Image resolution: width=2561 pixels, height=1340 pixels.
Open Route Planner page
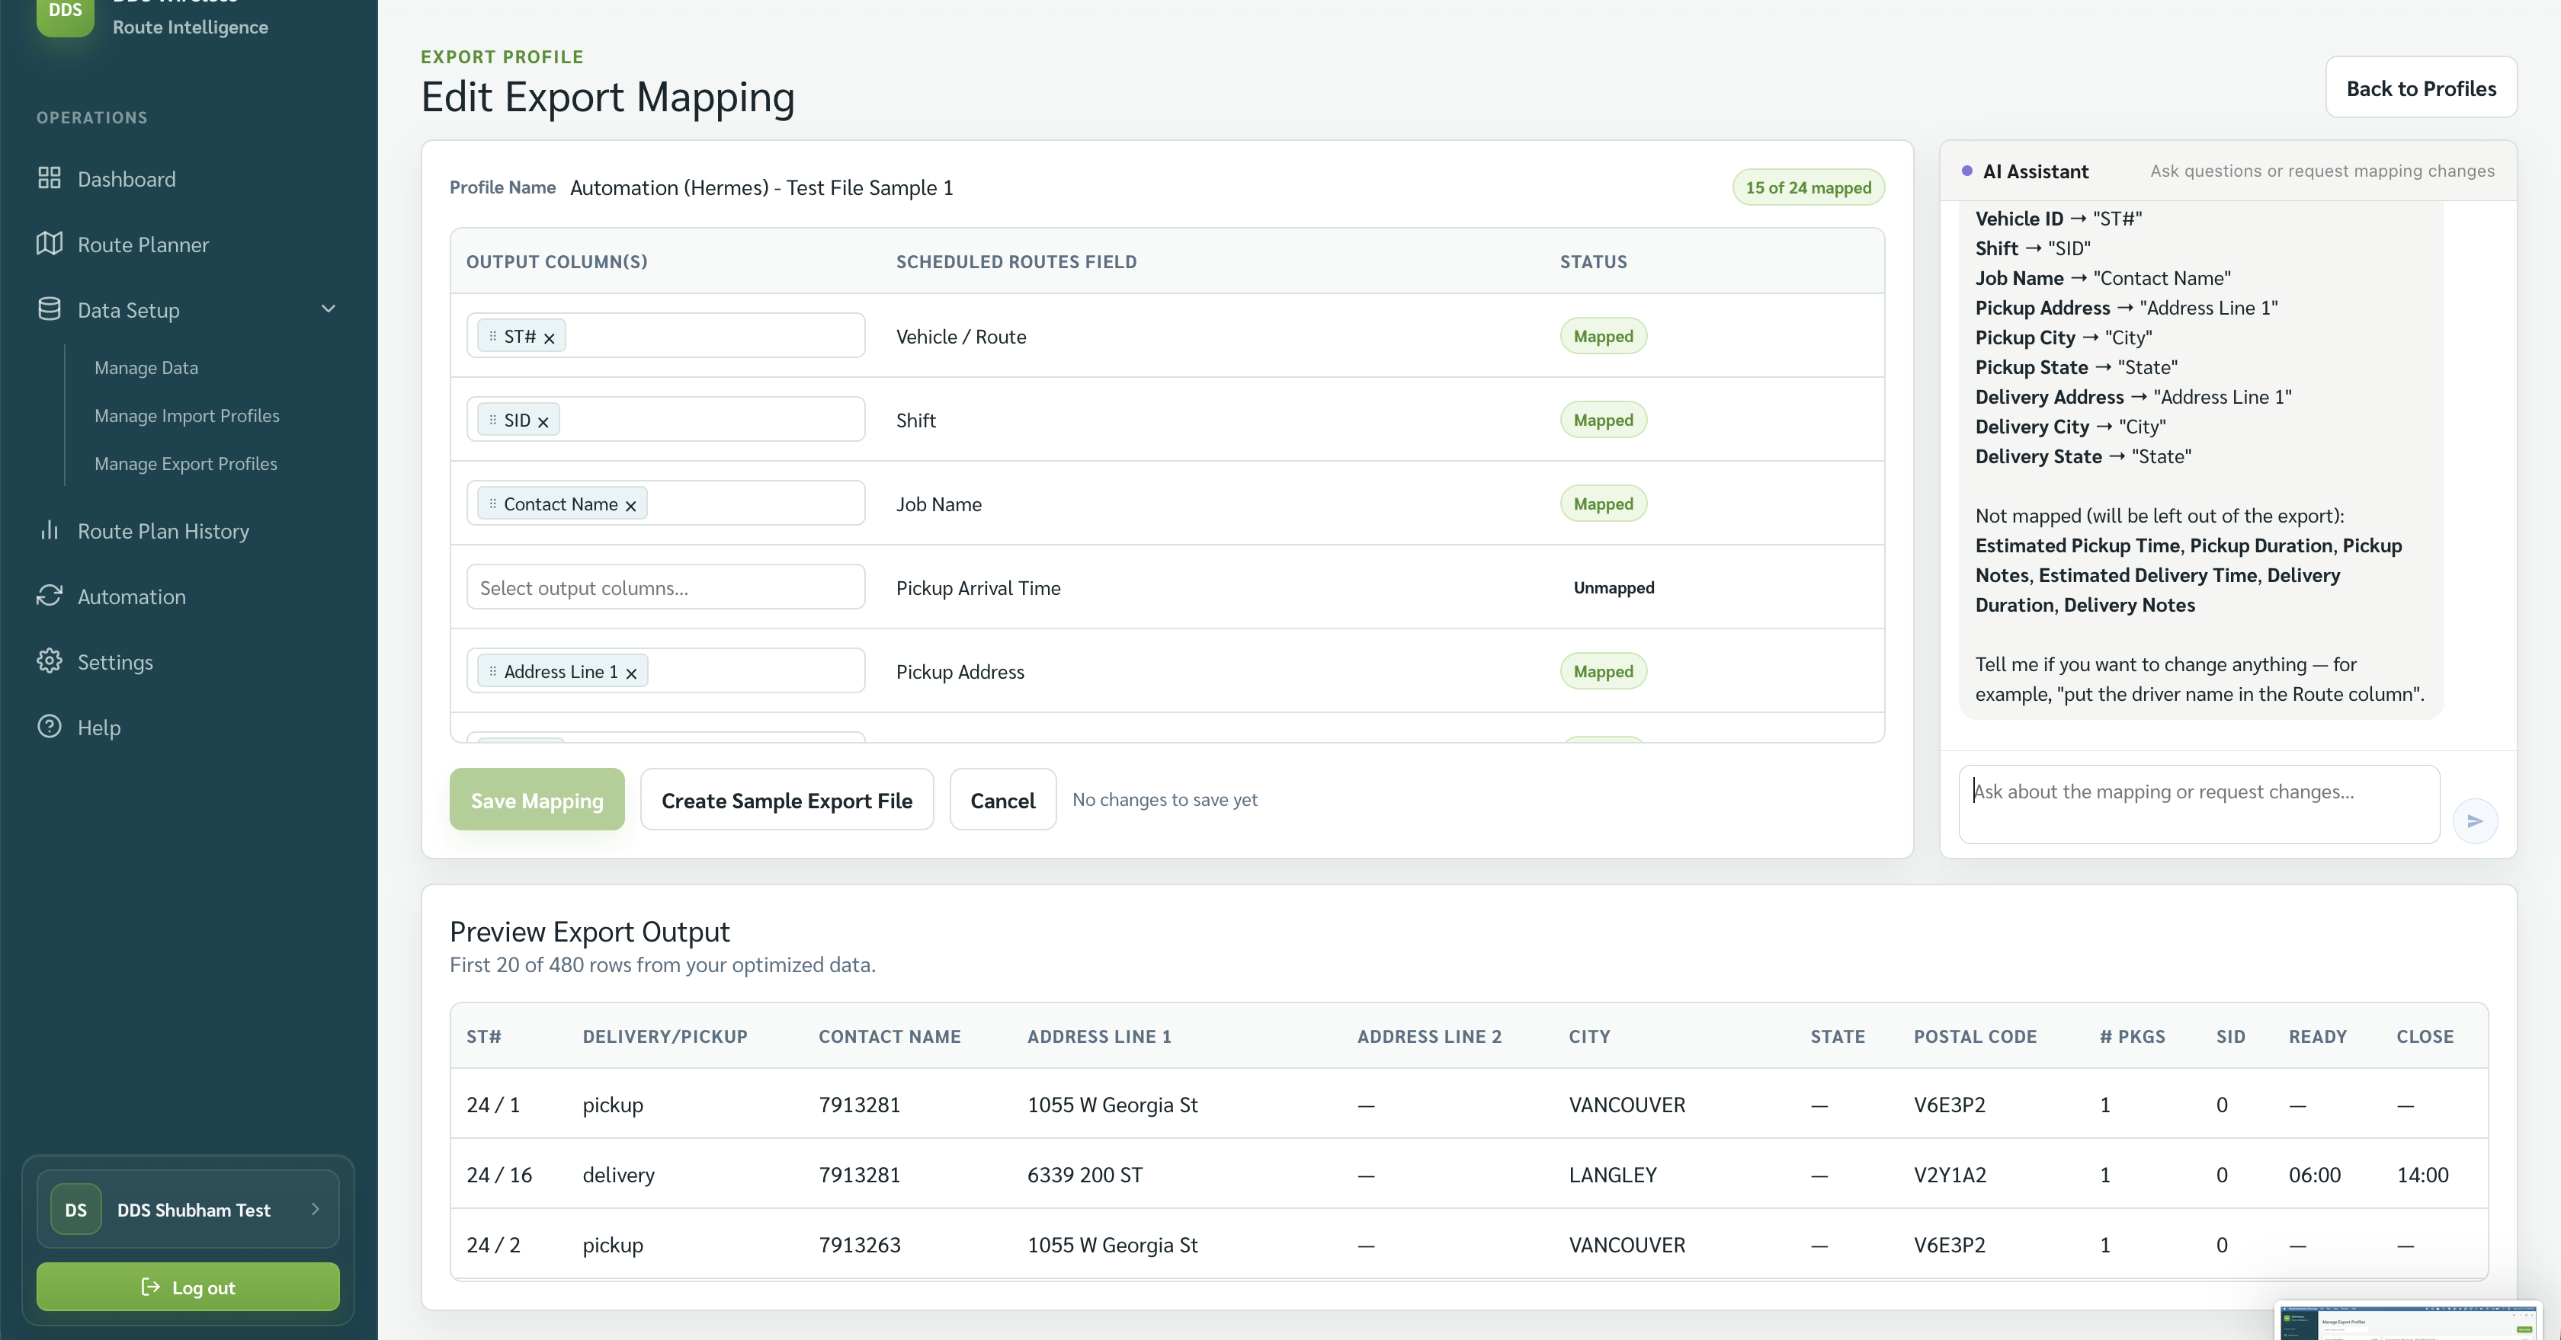(143, 245)
